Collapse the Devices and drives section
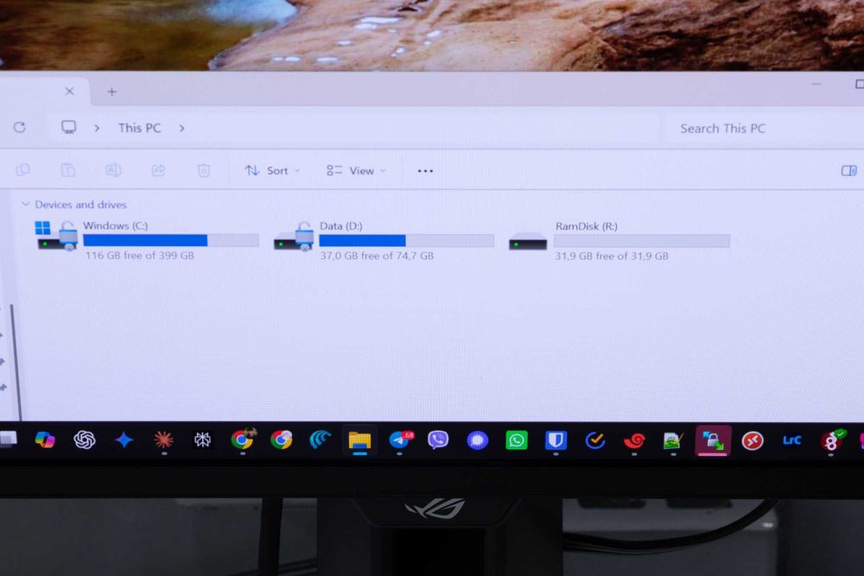864x576 pixels. pyautogui.click(x=25, y=205)
